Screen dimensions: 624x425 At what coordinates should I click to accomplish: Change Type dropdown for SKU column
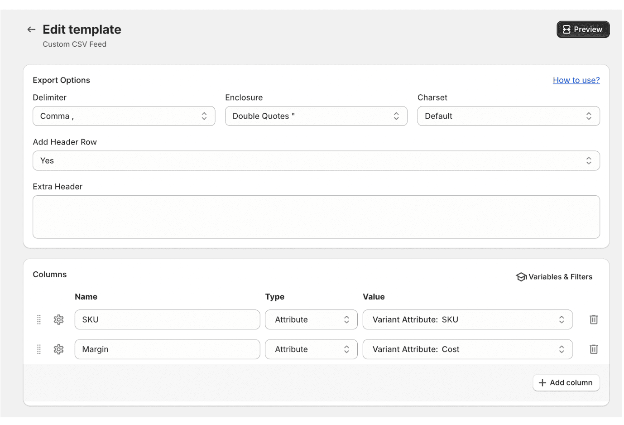click(x=311, y=320)
